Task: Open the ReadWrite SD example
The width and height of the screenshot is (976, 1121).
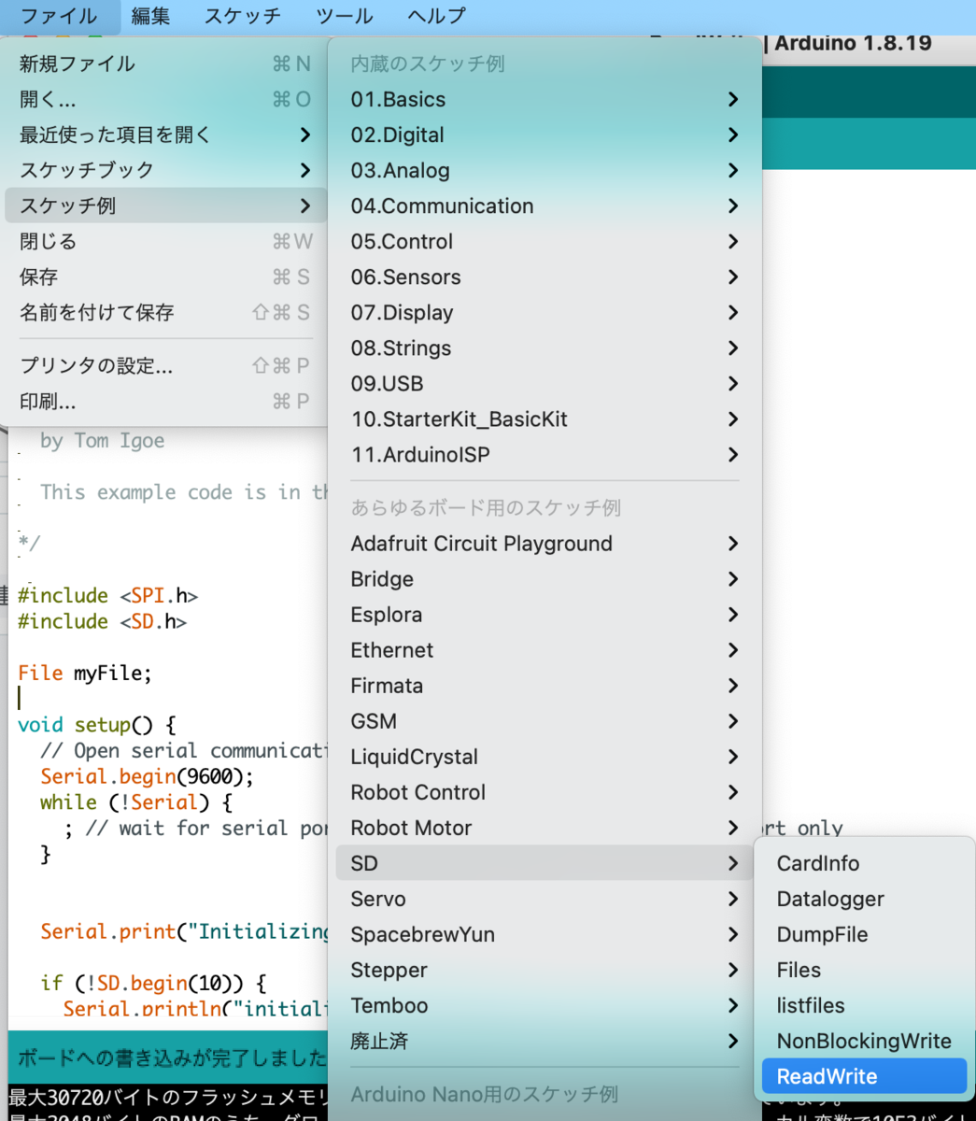Action: (865, 1076)
